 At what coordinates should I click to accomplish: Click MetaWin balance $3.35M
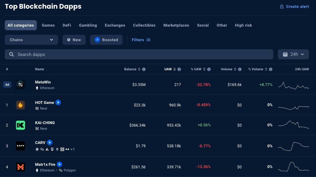tap(139, 85)
